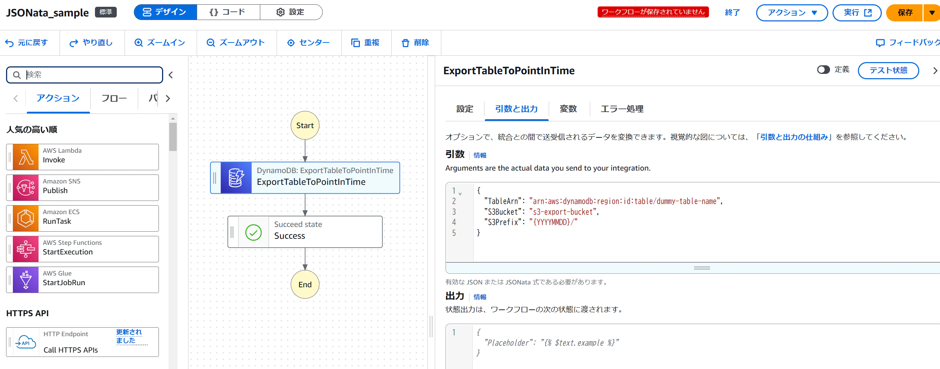The image size is (940, 369).
Task: Click the Succeed state green checkmark icon
Action: pos(253,232)
